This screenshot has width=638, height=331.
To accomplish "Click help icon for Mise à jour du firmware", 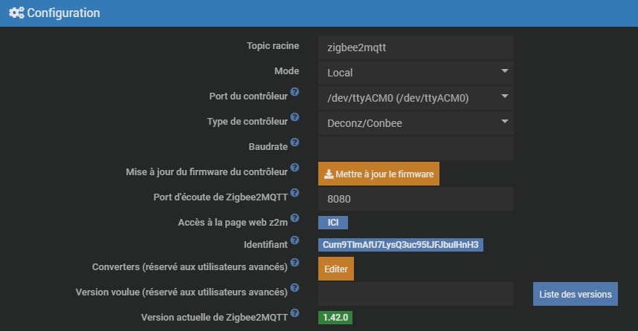I will [x=294, y=168].
